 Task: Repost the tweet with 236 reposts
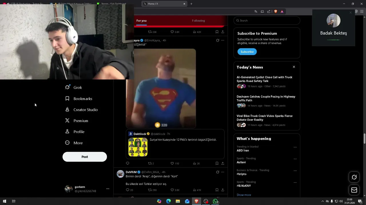coord(152,32)
